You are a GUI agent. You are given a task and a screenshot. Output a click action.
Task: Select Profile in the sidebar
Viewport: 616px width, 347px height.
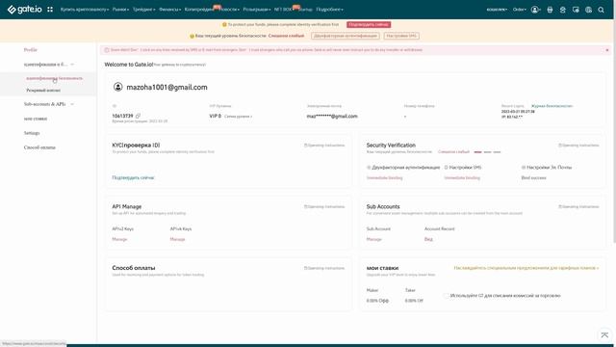[30, 50]
